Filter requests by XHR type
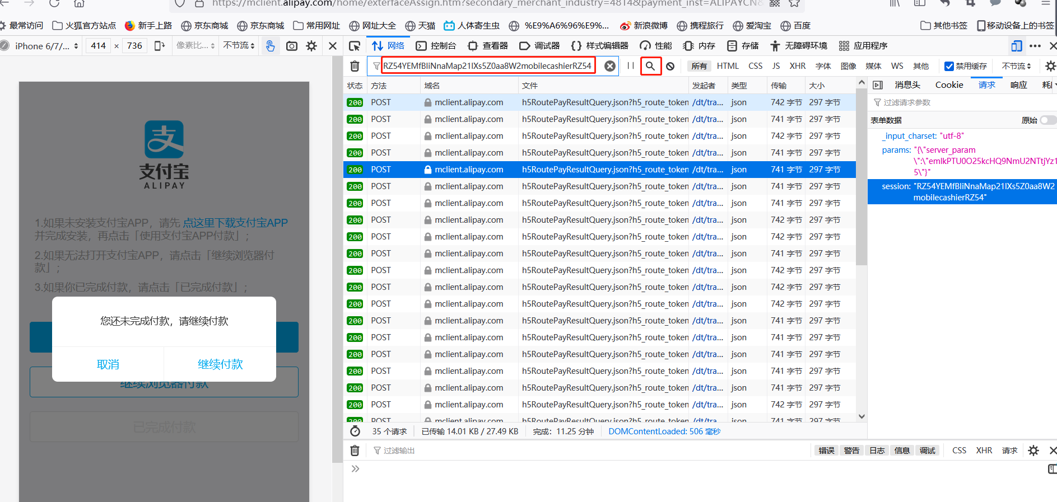The width and height of the screenshot is (1057, 502). click(x=798, y=66)
